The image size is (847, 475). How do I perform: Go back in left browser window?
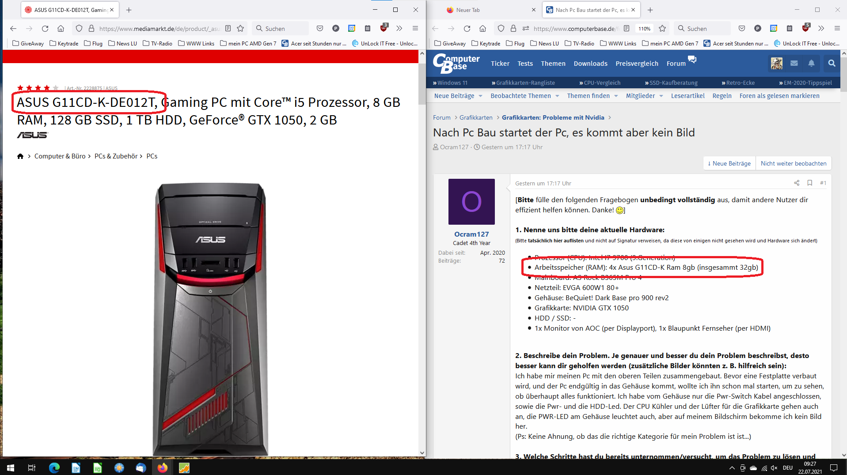[x=13, y=29]
